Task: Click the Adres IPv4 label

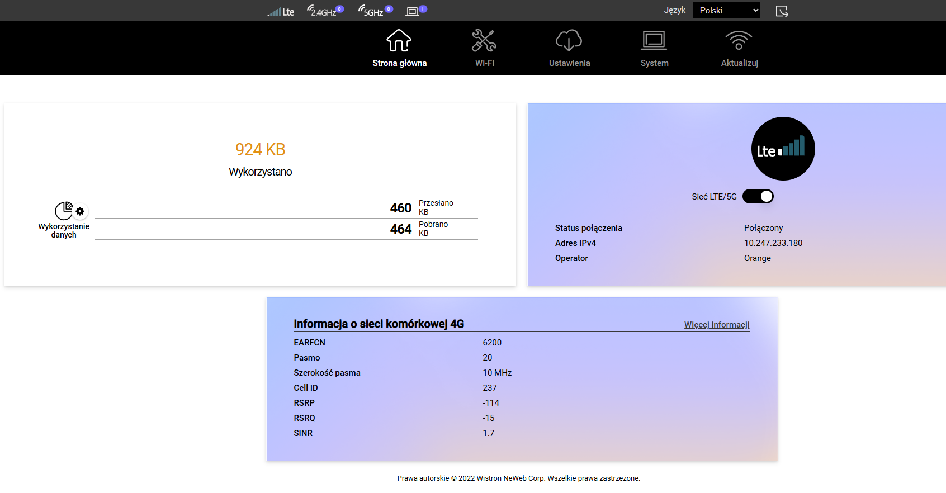Action: (575, 243)
